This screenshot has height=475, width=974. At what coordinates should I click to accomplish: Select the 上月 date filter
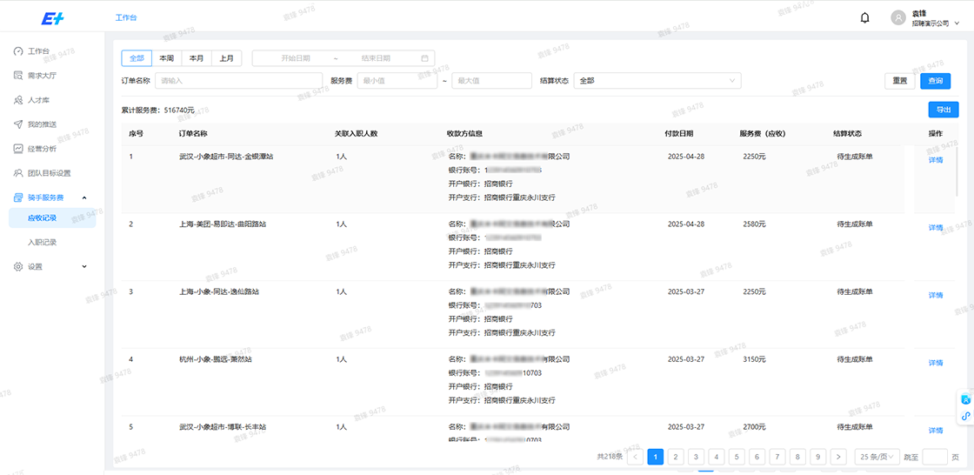click(x=227, y=58)
